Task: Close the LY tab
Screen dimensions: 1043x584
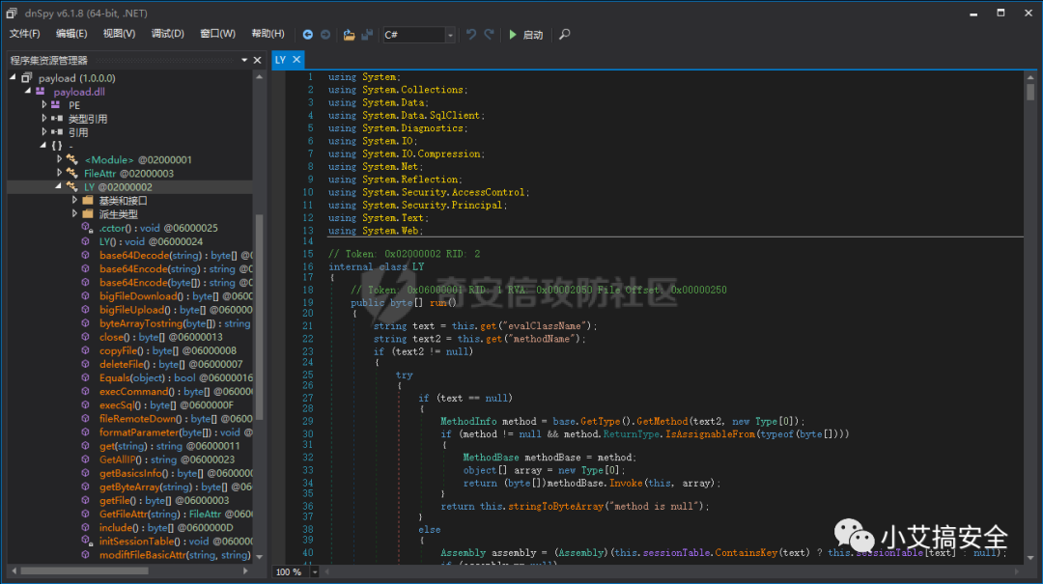Action: (x=296, y=60)
